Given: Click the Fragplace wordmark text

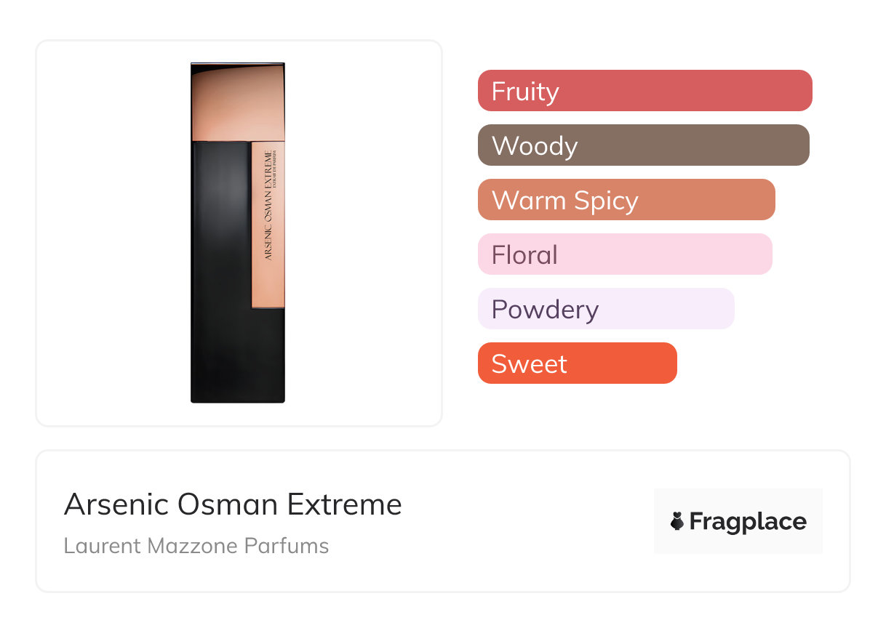Looking at the screenshot, I should click(x=748, y=521).
